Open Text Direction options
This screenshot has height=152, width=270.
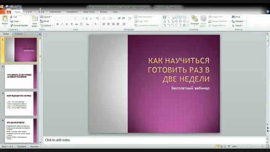144,17
